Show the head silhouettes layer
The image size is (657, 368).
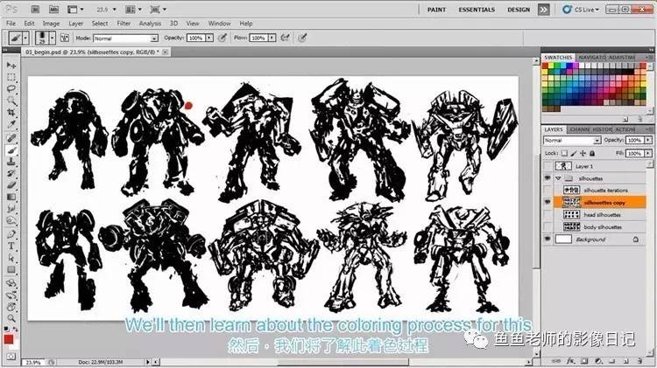547,214
